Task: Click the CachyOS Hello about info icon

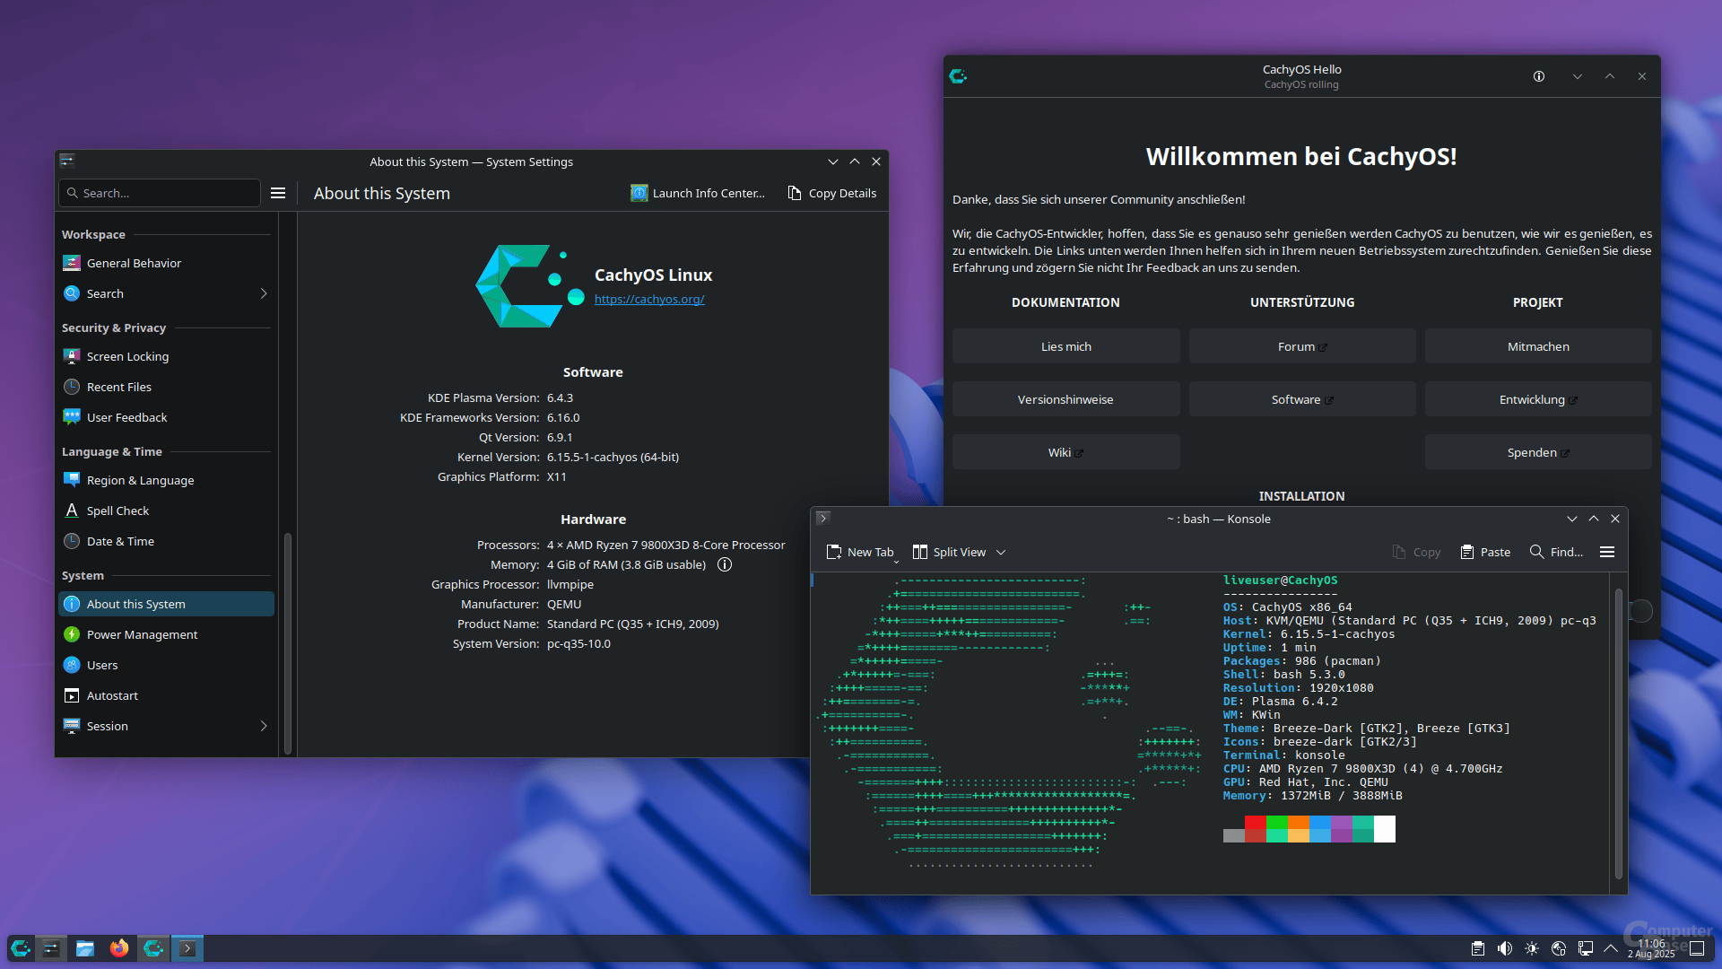Action: click(1539, 76)
